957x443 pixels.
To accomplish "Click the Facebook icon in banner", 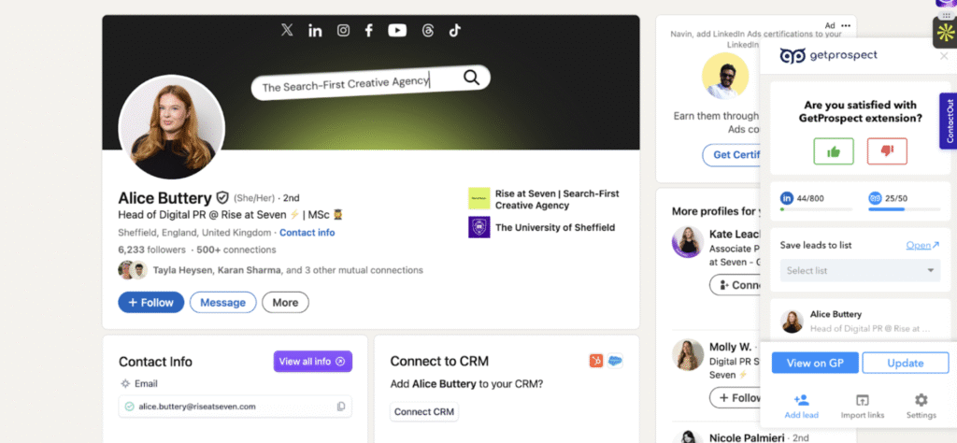I will click(368, 31).
